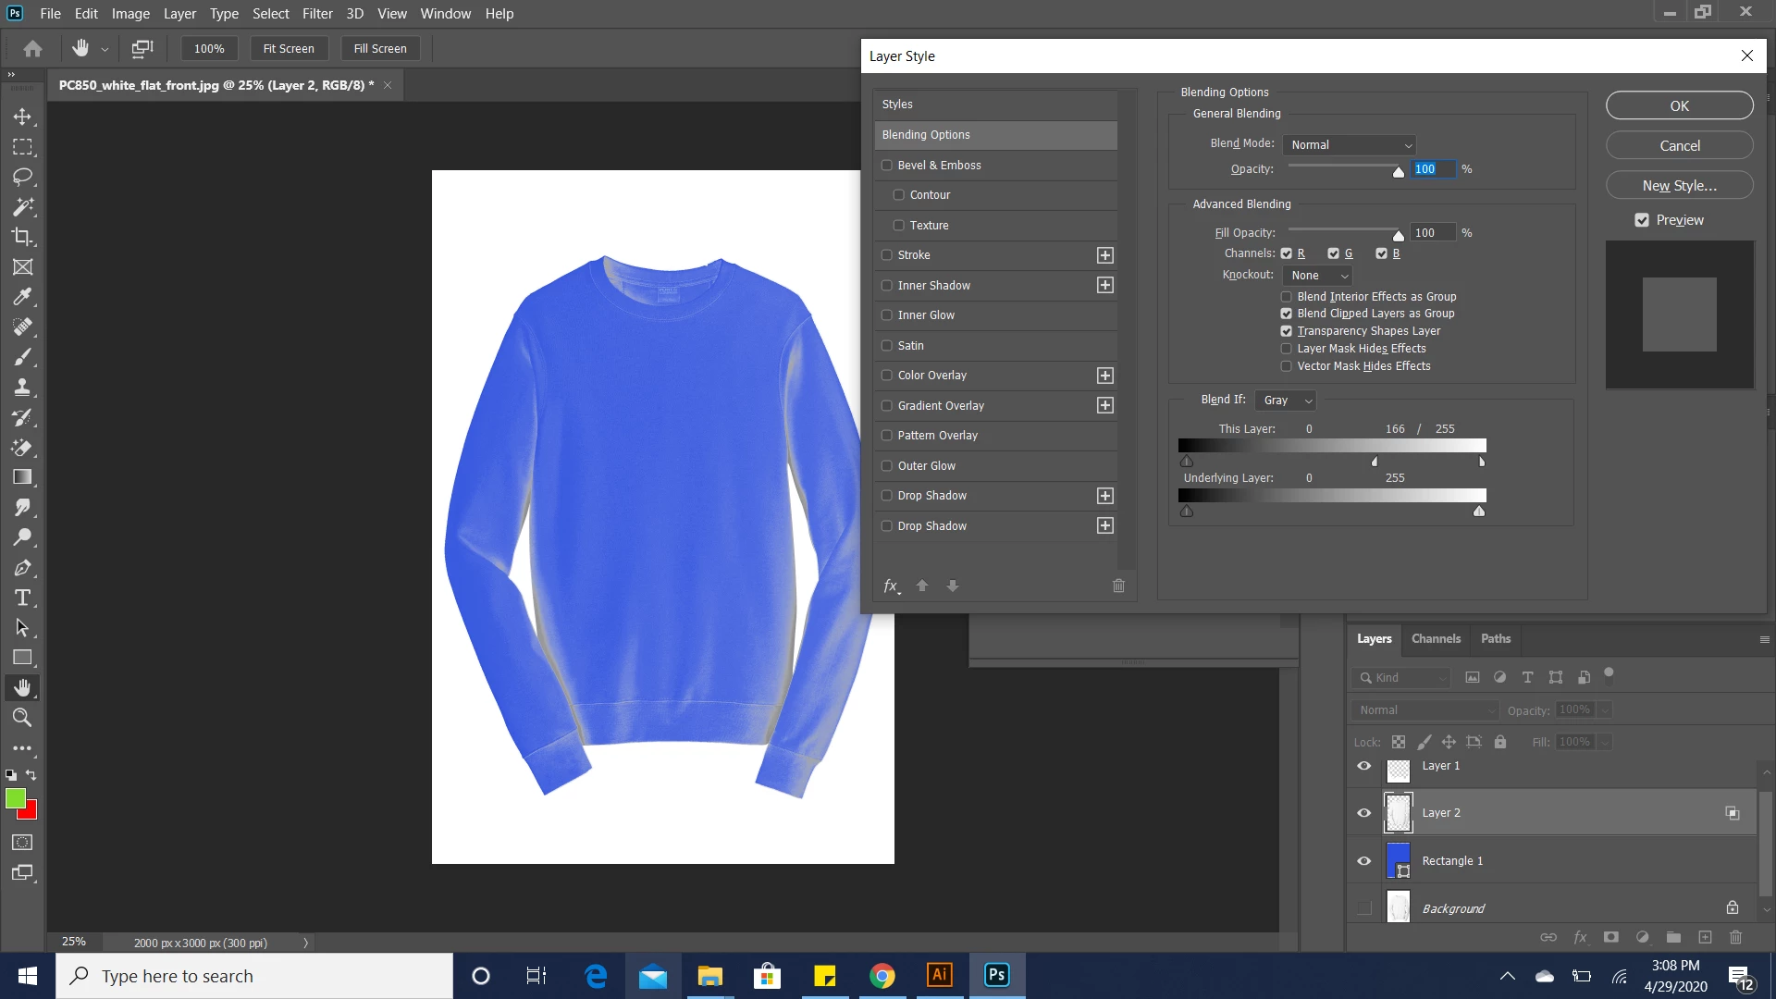Select the Eyedropper tool

[22, 297]
